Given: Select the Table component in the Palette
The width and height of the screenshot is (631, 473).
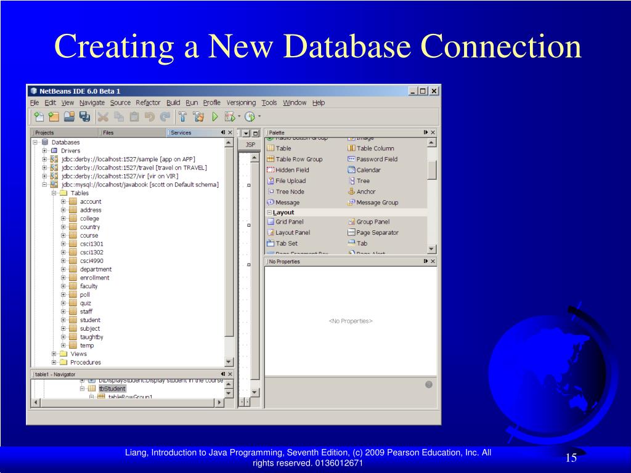Looking at the screenshot, I should [279, 148].
